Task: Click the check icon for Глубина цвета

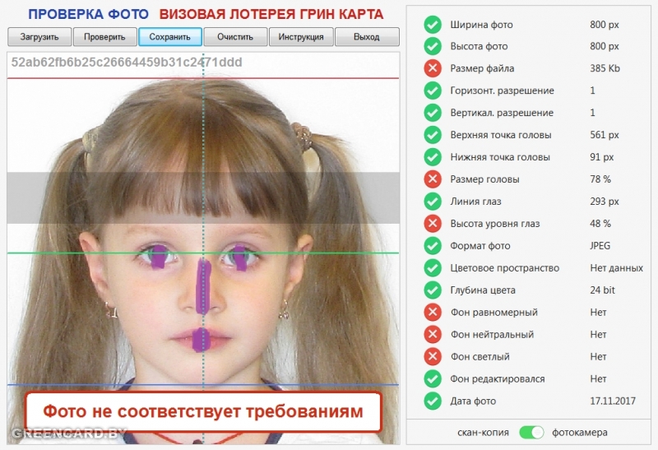Action: click(433, 290)
